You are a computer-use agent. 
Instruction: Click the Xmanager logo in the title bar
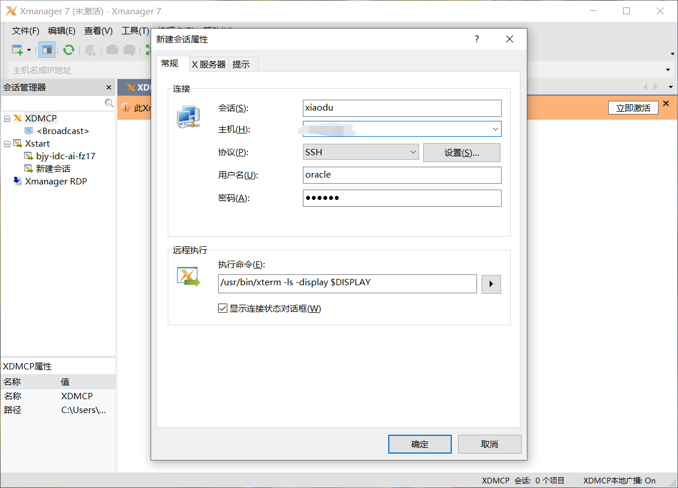coord(11,11)
